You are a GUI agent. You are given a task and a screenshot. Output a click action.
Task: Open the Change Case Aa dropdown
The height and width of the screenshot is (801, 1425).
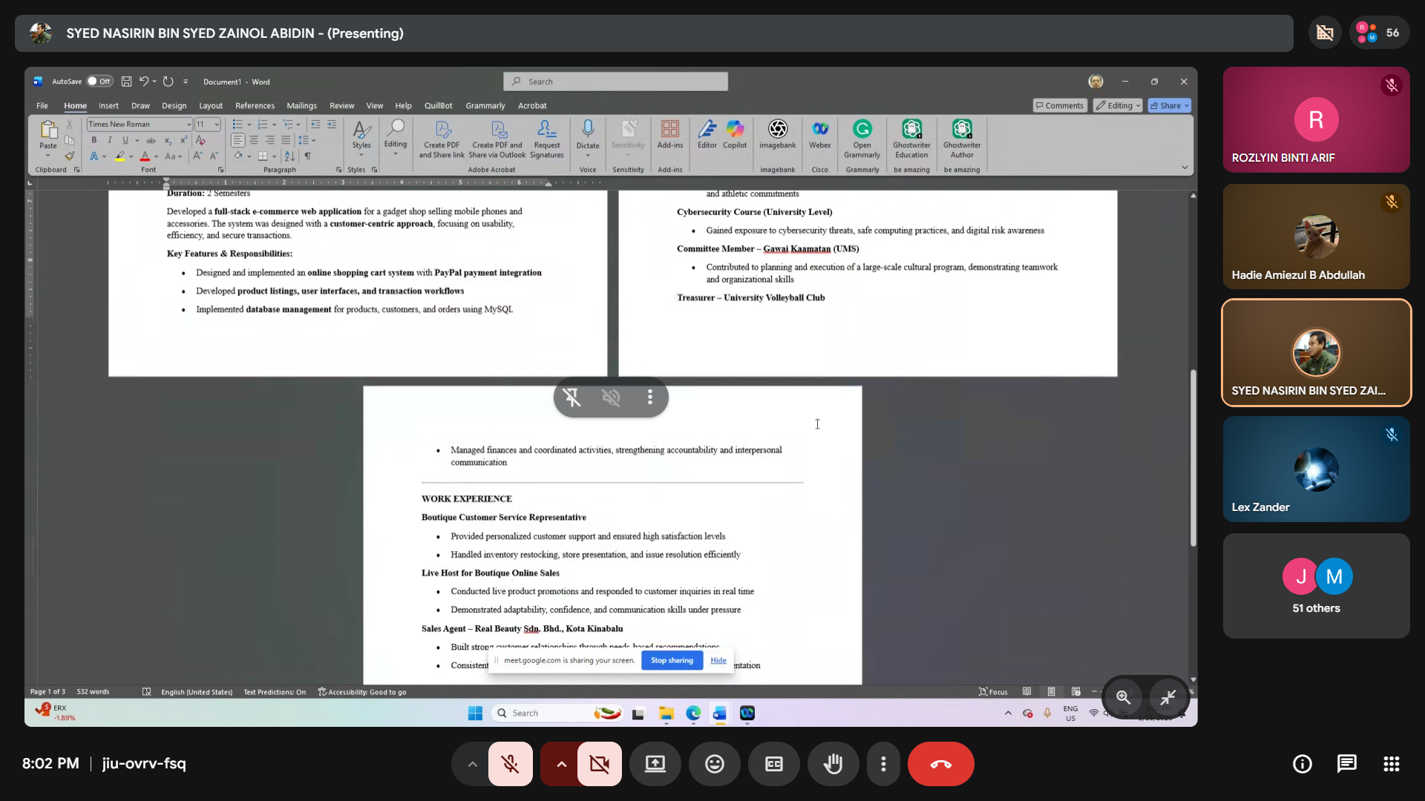pos(173,156)
